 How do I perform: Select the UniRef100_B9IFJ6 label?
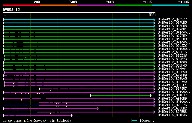tap(172, 115)
